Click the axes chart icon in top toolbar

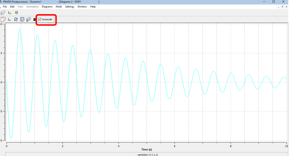(10, 13)
